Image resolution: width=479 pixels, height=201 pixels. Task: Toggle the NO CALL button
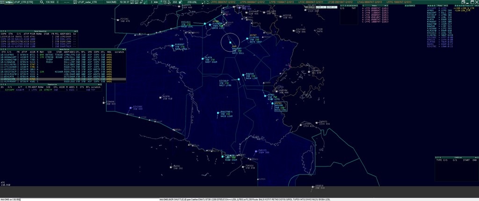tap(309, 7)
